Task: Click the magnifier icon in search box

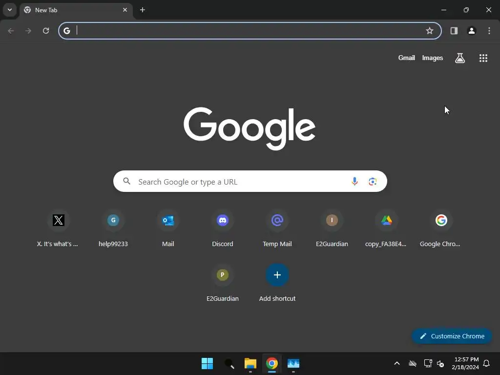Action: point(126,181)
